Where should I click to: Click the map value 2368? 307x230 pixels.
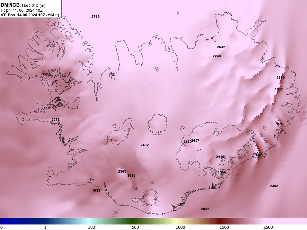click(122, 171)
